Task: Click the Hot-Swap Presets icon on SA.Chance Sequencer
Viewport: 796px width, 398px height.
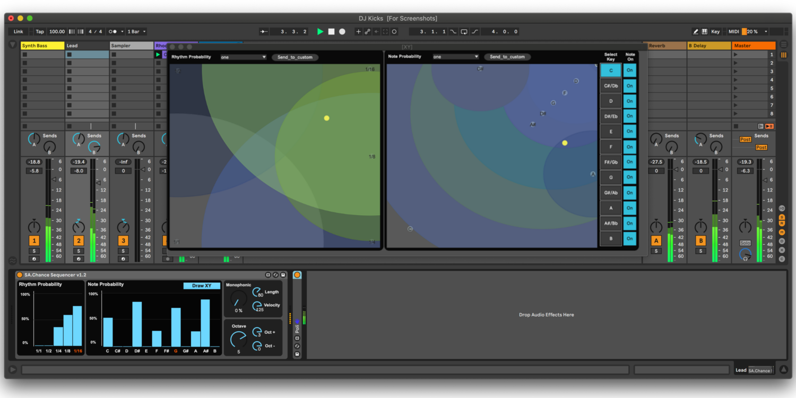Action: point(276,275)
